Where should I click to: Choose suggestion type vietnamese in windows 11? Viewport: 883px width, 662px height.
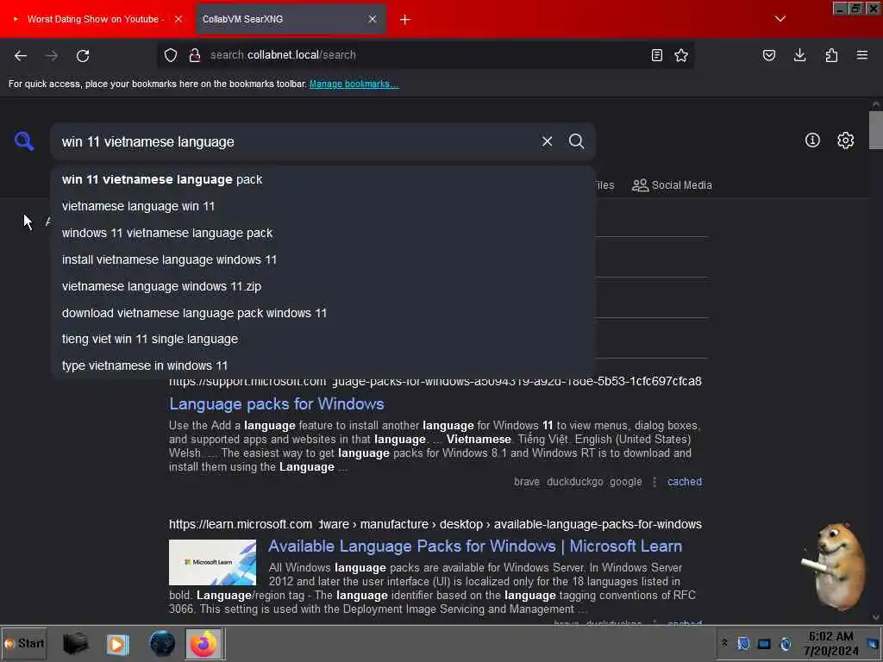(x=323, y=365)
